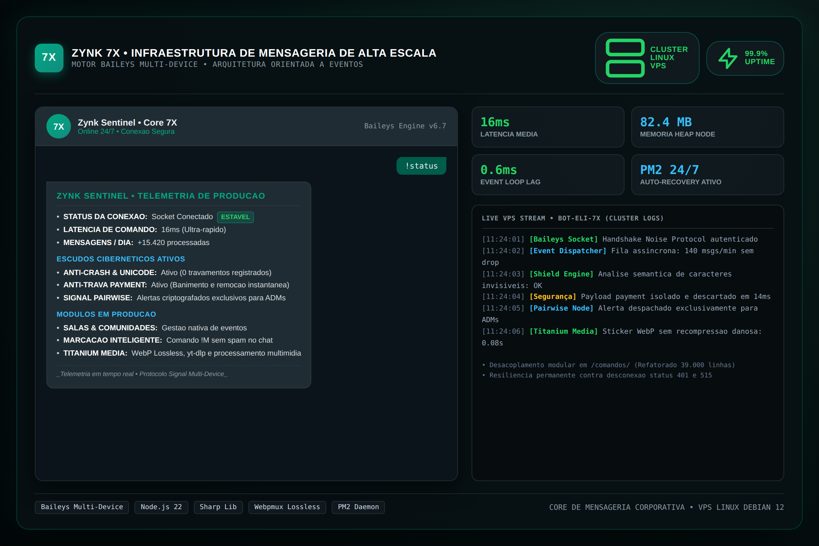Image resolution: width=819 pixels, height=546 pixels.
Task: Open the 16ms Latencia Media card
Action: tap(548, 127)
